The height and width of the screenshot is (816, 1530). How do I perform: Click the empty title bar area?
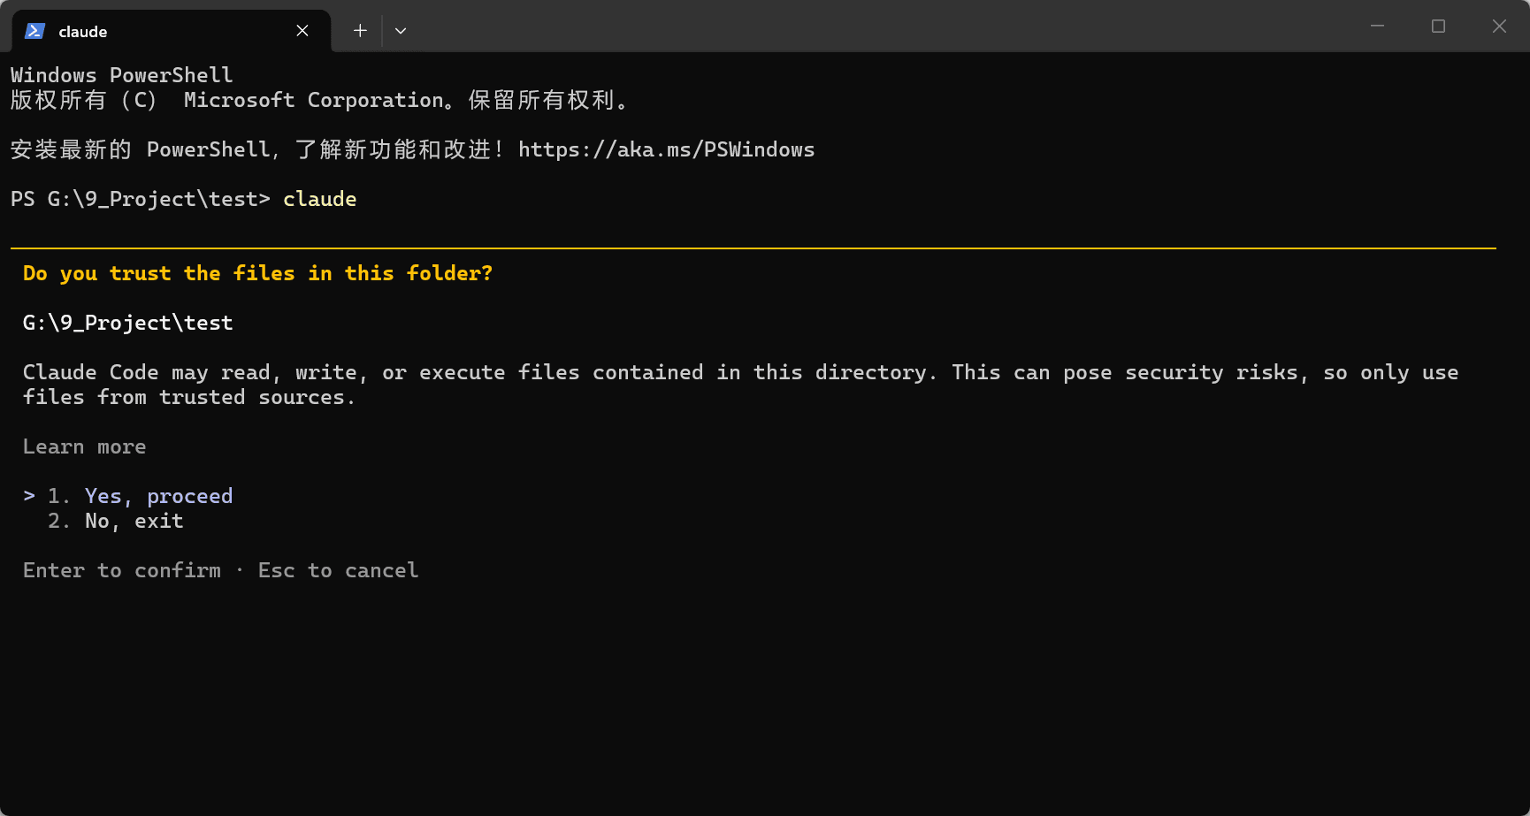pos(884,27)
